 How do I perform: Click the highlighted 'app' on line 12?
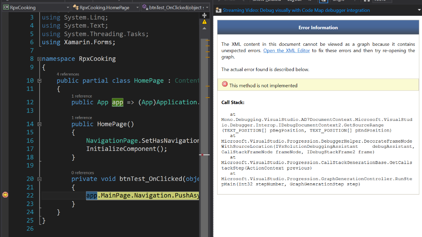point(117,102)
